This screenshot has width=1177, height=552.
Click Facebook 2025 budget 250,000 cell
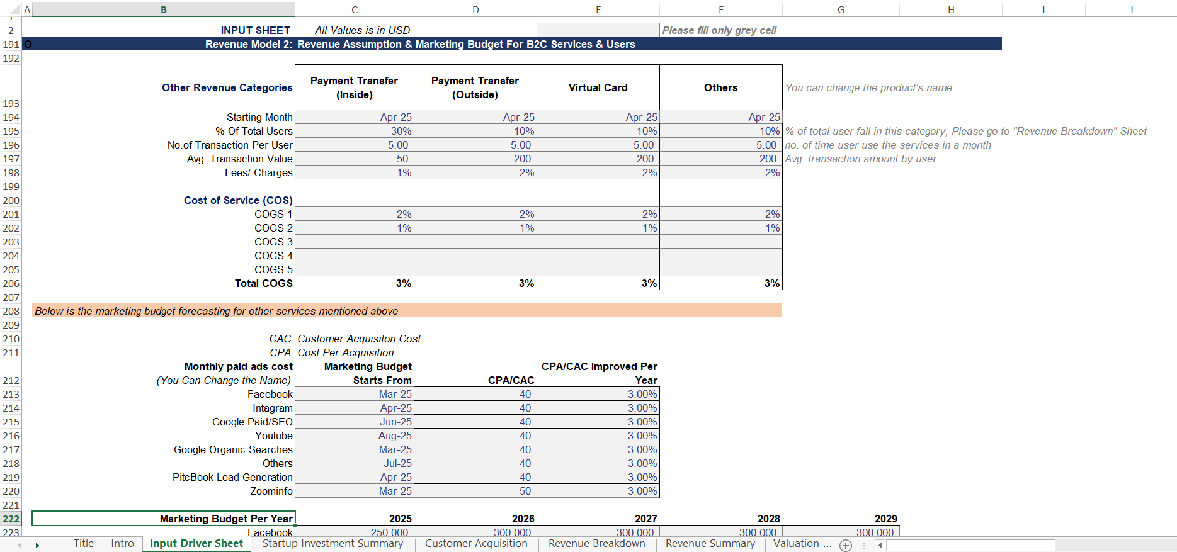coord(355,532)
